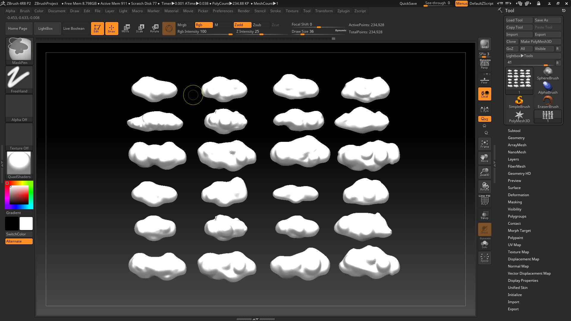Open the Zplugin menu
The width and height of the screenshot is (571, 321).
coord(343,11)
